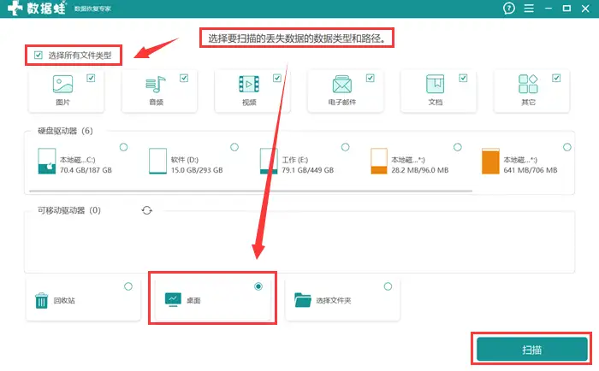Viewport: 599px width, 371px height.
Task: Select the 文档 document type icon
Action: click(435, 85)
